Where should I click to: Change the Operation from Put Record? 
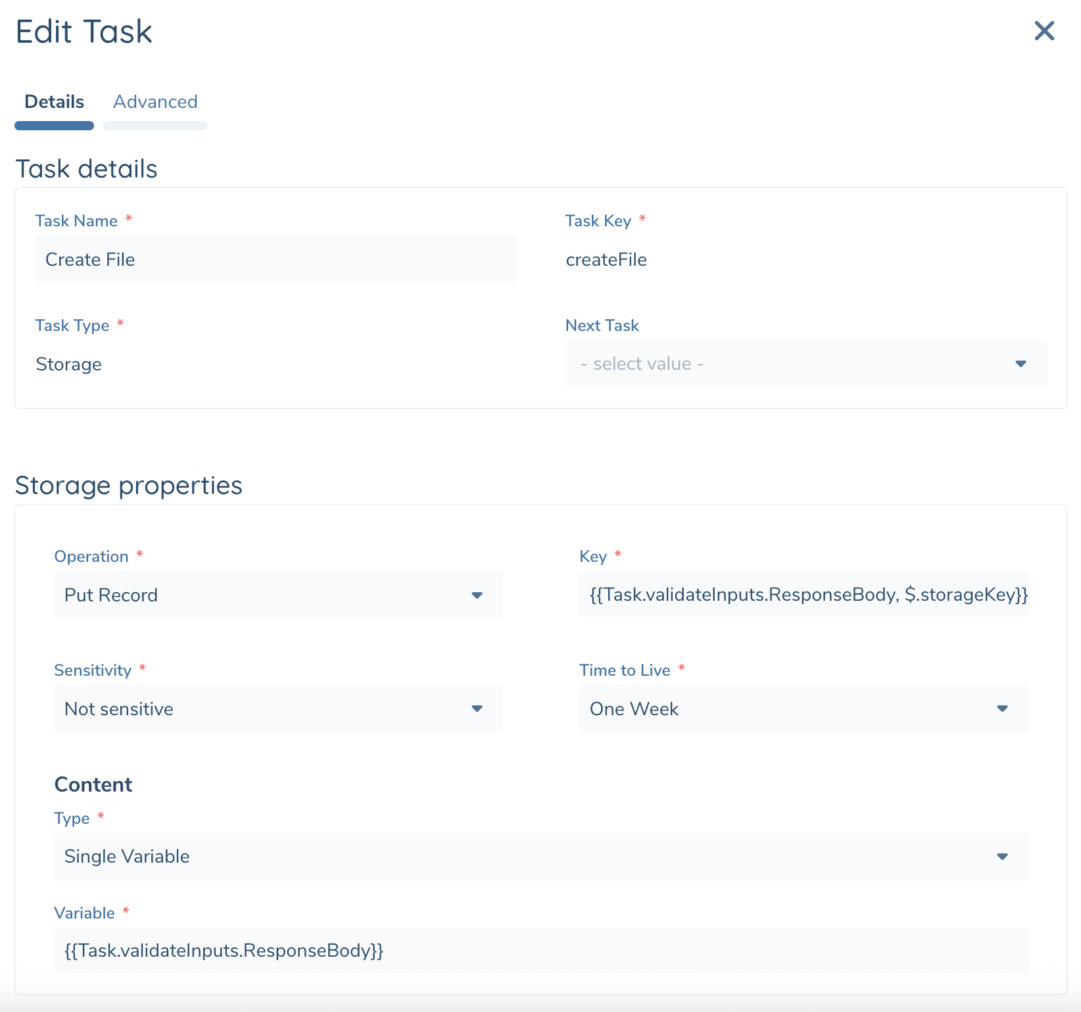click(x=276, y=595)
